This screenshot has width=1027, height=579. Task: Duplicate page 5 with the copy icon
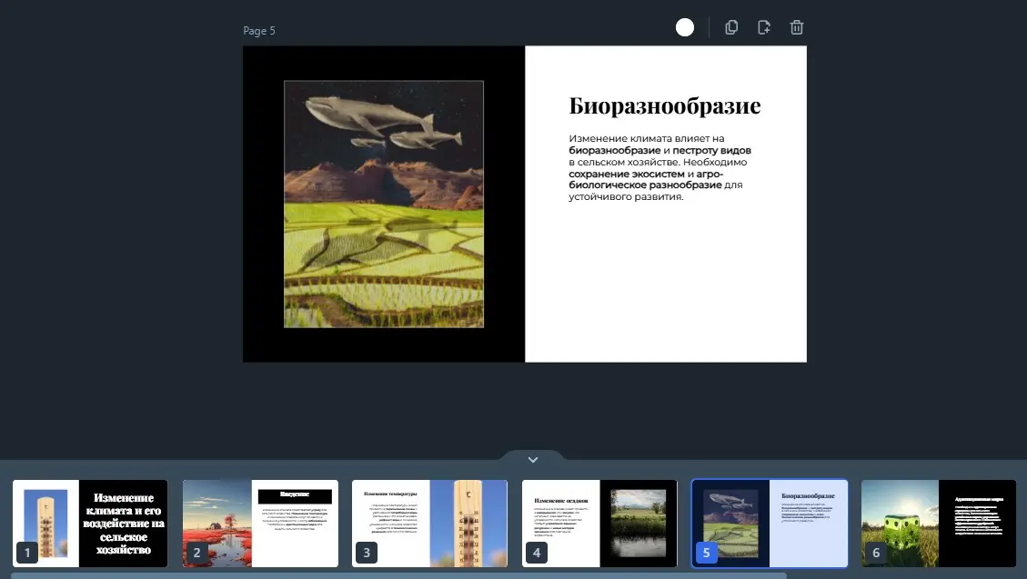pos(731,27)
